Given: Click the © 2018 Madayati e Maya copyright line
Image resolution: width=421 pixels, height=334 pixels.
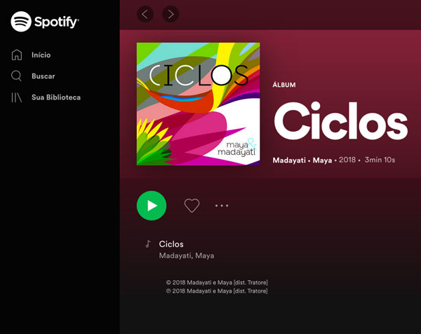Looking at the screenshot, I should [x=217, y=283].
